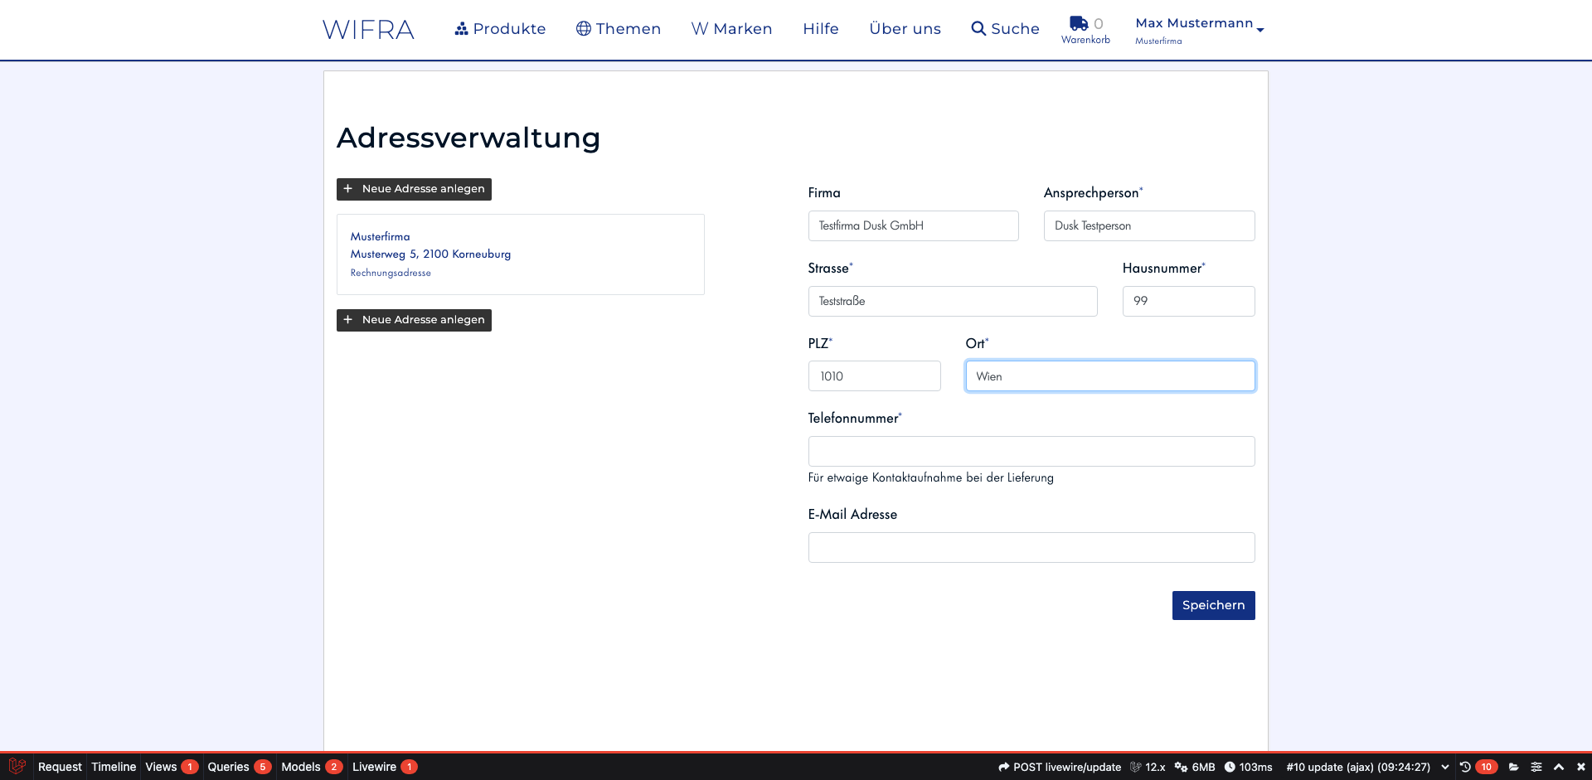Image resolution: width=1592 pixels, height=780 pixels.
Task: Click inside the Telefonnummer input field
Action: pyautogui.click(x=1031, y=451)
